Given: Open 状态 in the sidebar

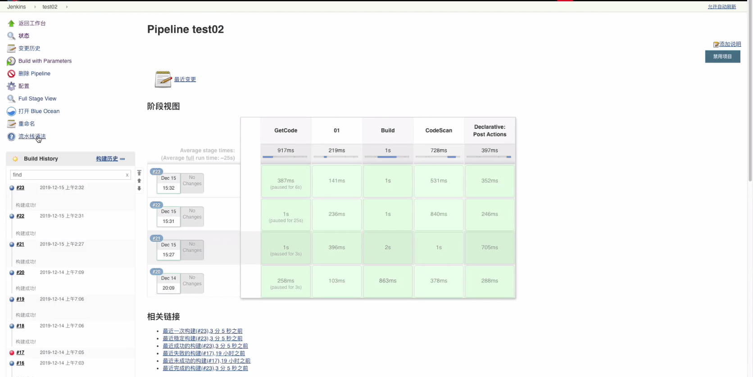Looking at the screenshot, I should (x=24, y=36).
